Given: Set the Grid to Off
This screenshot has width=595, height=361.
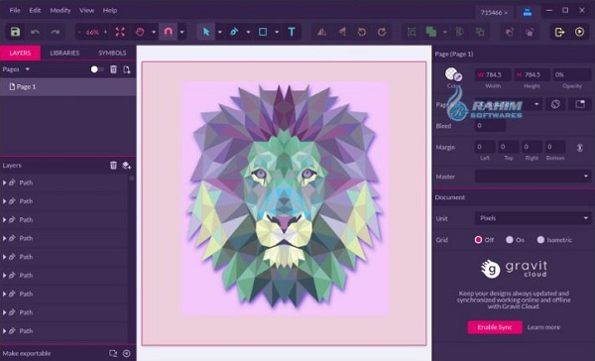Looking at the screenshot, I should (478, 240).
